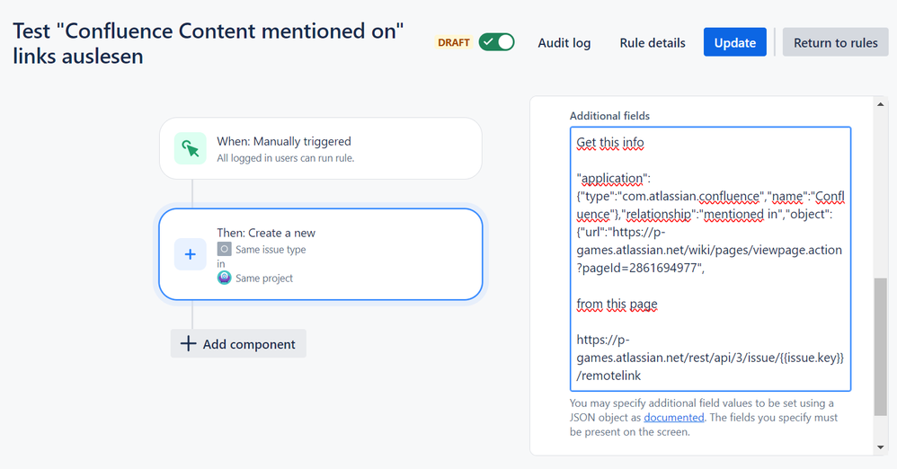Click the Same project avatar icon
The width and height of the screenshot is (897, 469).
225,278
